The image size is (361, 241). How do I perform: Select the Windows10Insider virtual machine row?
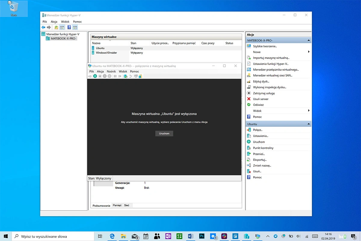(x=166, y=53)
